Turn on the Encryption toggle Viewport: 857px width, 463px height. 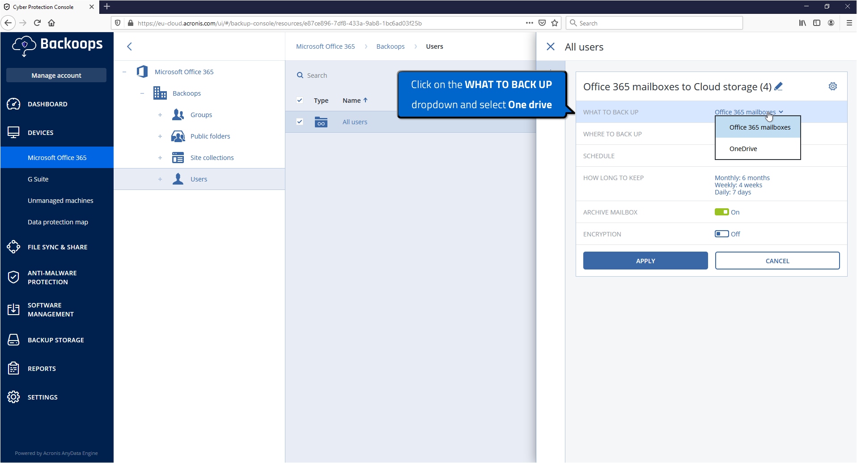721,234
